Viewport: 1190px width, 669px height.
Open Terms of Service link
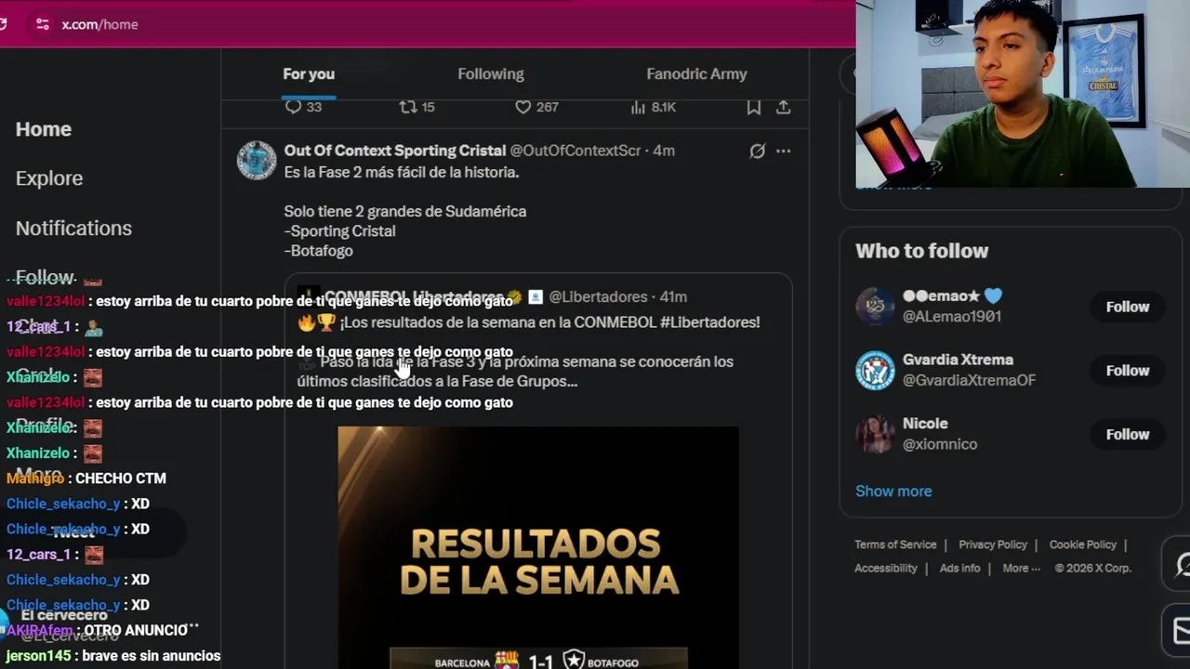point(895,544)
